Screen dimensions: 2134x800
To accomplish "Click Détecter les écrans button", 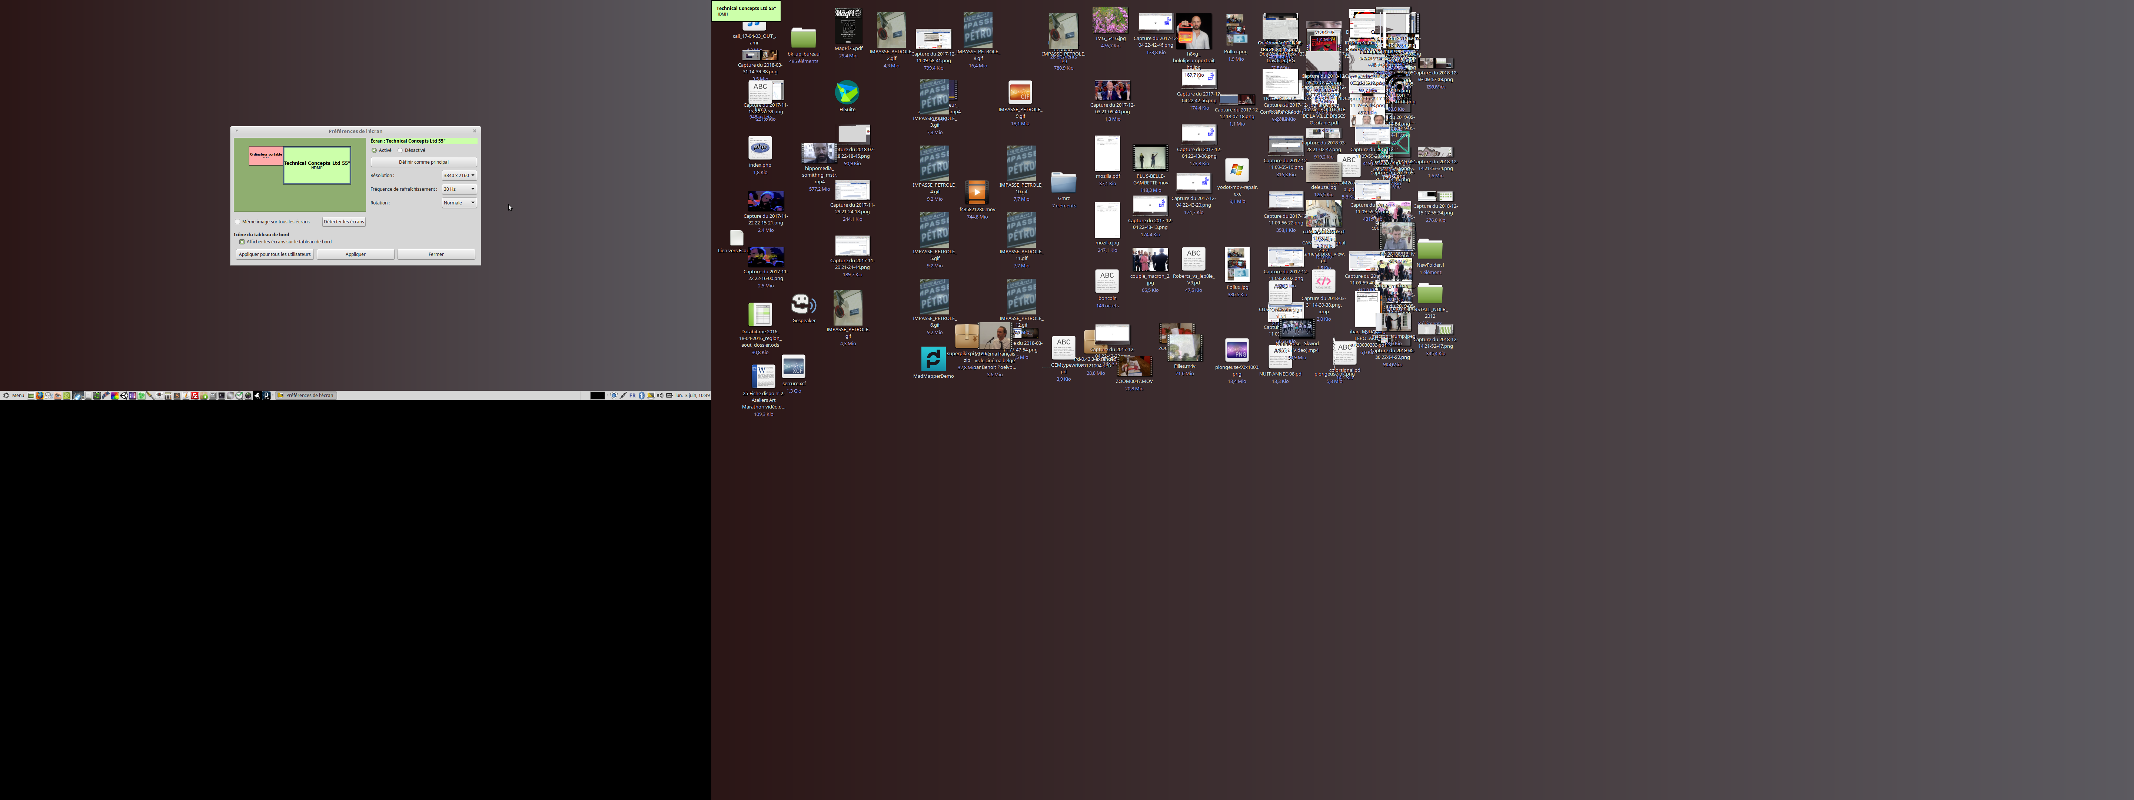I will [x=344, y=222].
